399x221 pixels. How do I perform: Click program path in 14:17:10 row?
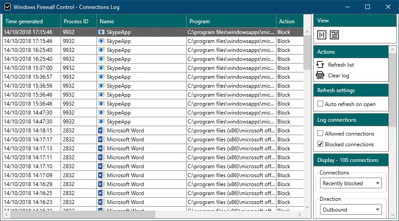pos(231,166)
